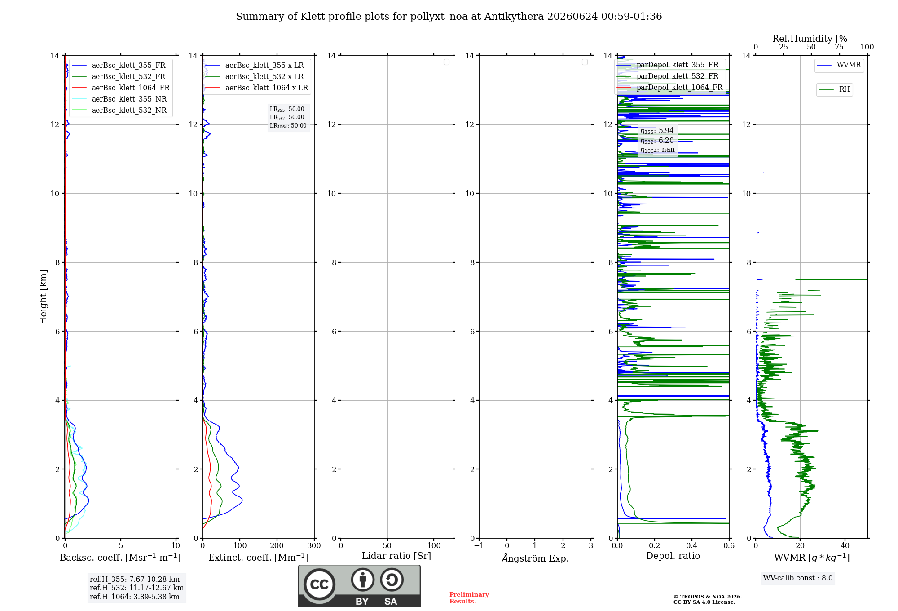
Task: Click ref.H_355: 7.67-10.28 km text
Action: click(x=135, y=580)
